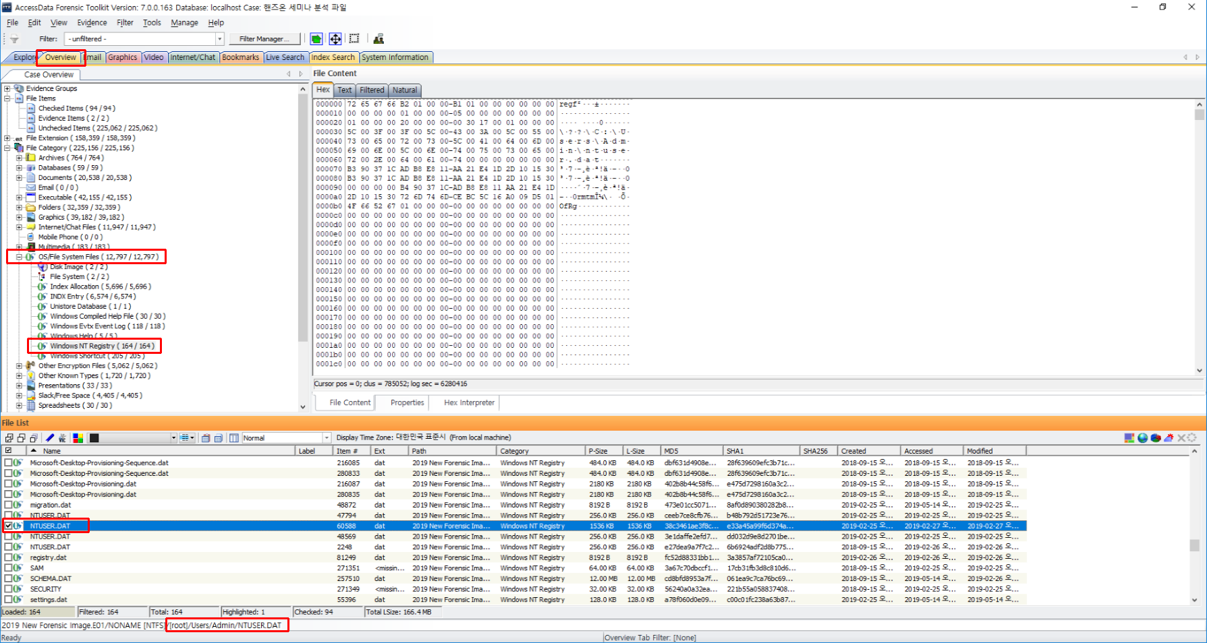1207x643 pixels.
Task: Check the SCHEMA.DAT file checkbox
Action: (x=8, y=578)
